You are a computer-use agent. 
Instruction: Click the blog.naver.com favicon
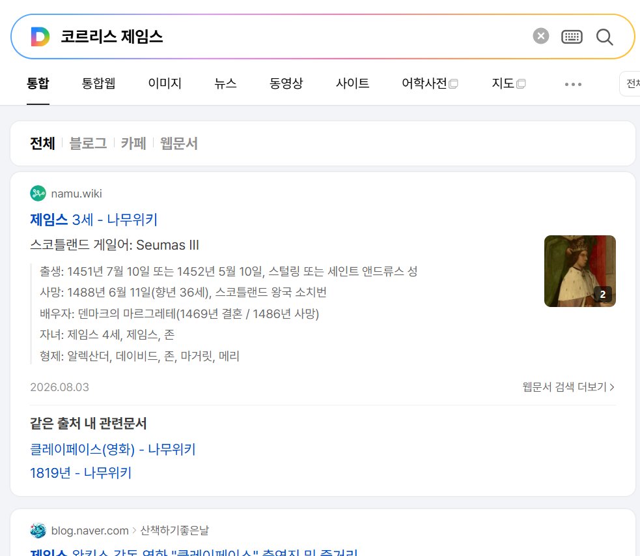[38, 531]
